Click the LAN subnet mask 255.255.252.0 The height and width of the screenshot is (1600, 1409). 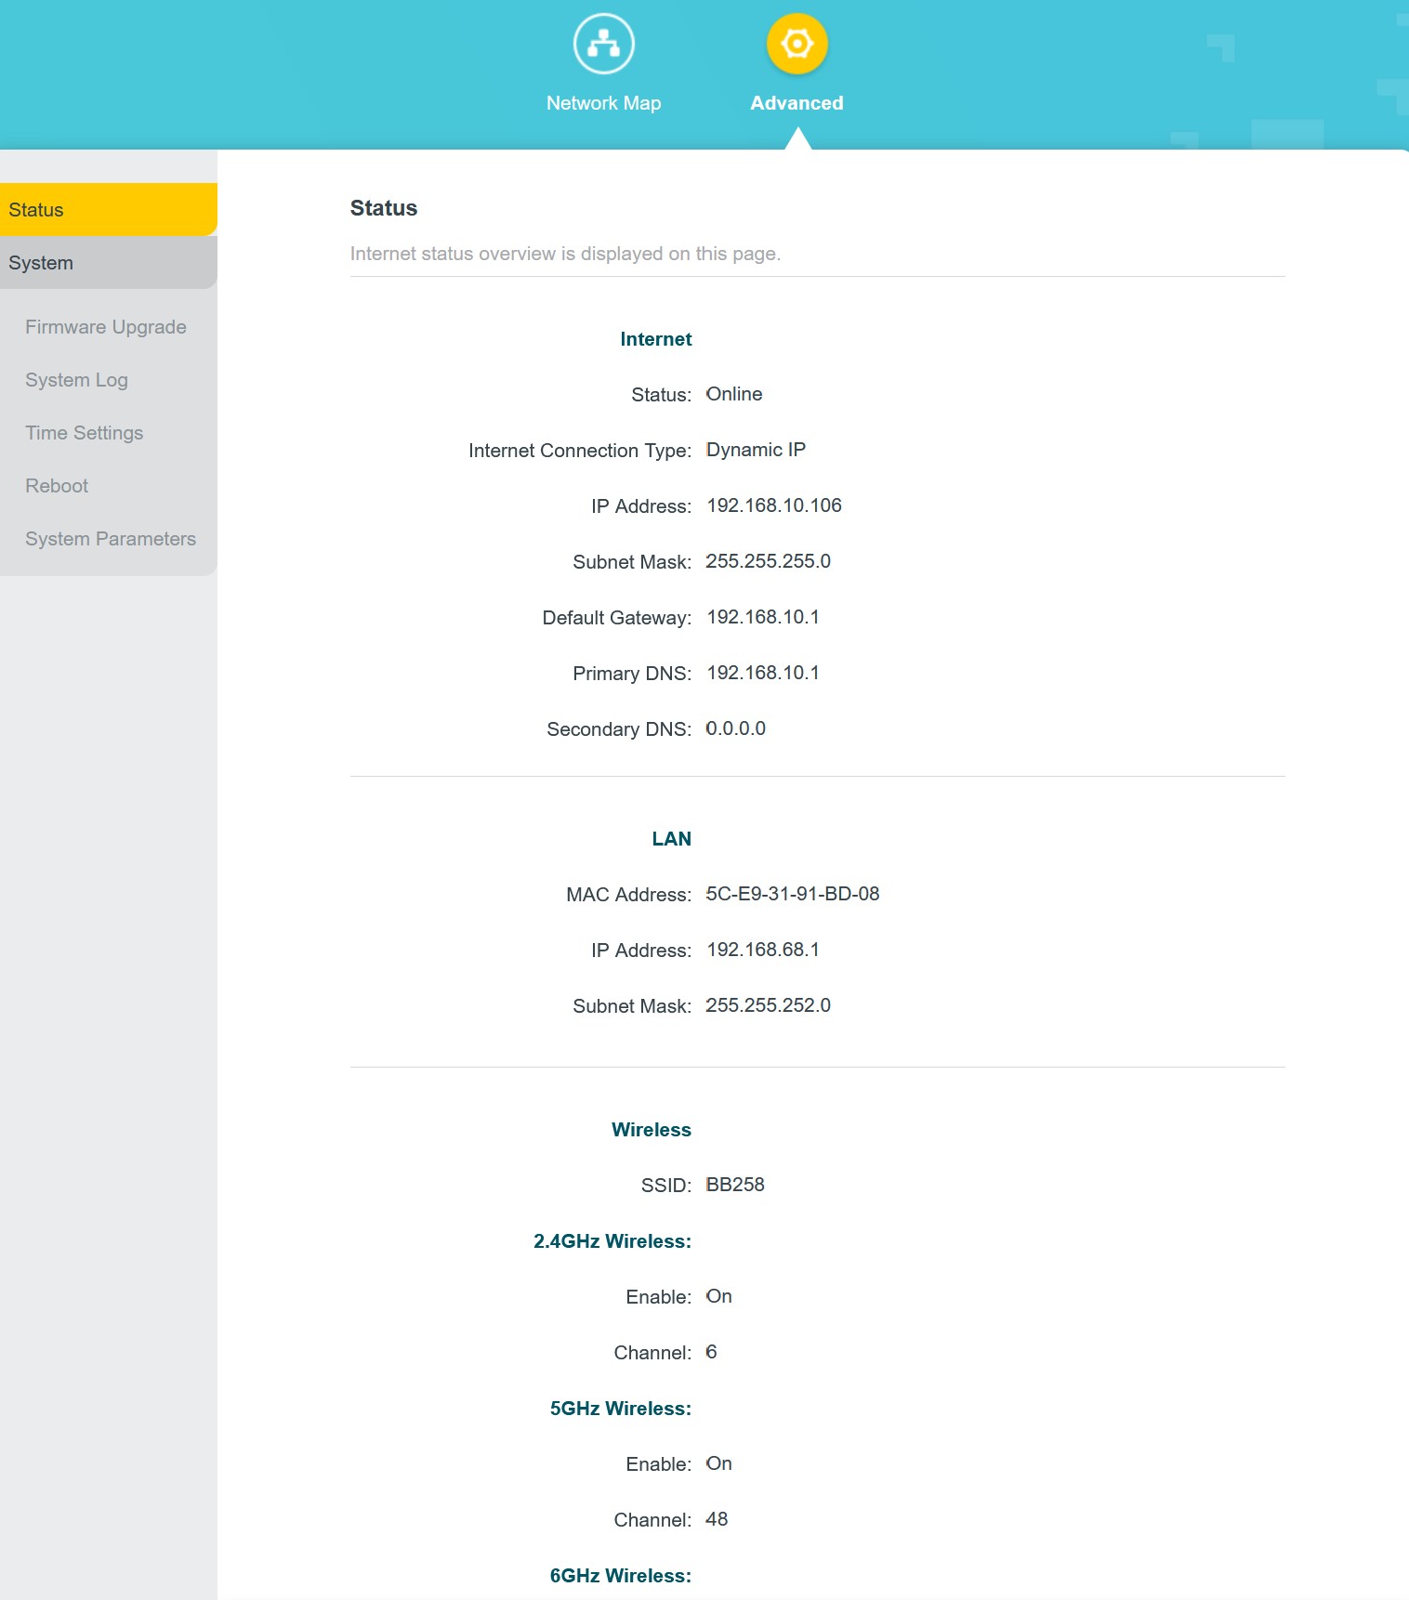769,1005
